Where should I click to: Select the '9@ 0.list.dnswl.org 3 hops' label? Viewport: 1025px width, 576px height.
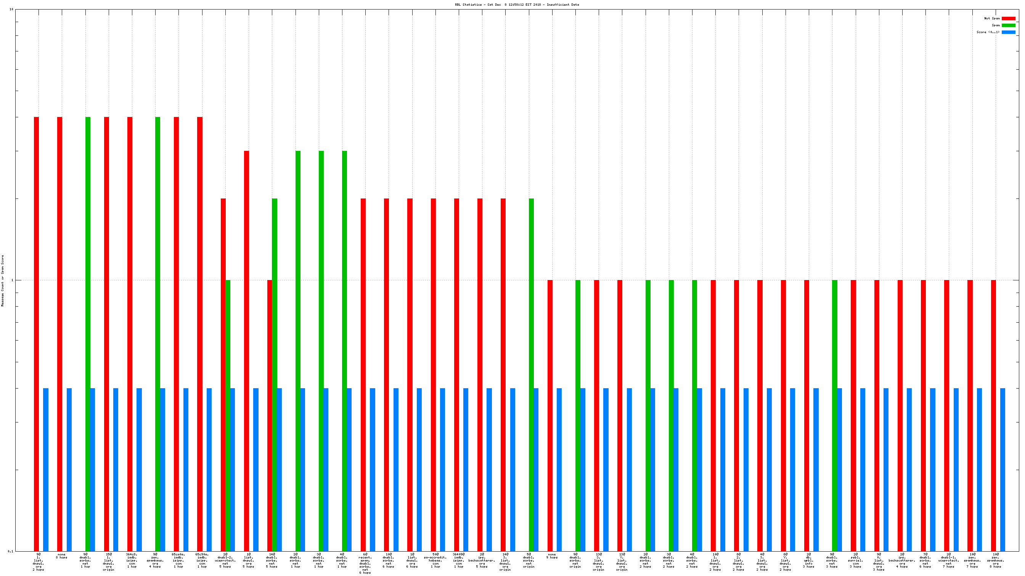click(879, 562)
